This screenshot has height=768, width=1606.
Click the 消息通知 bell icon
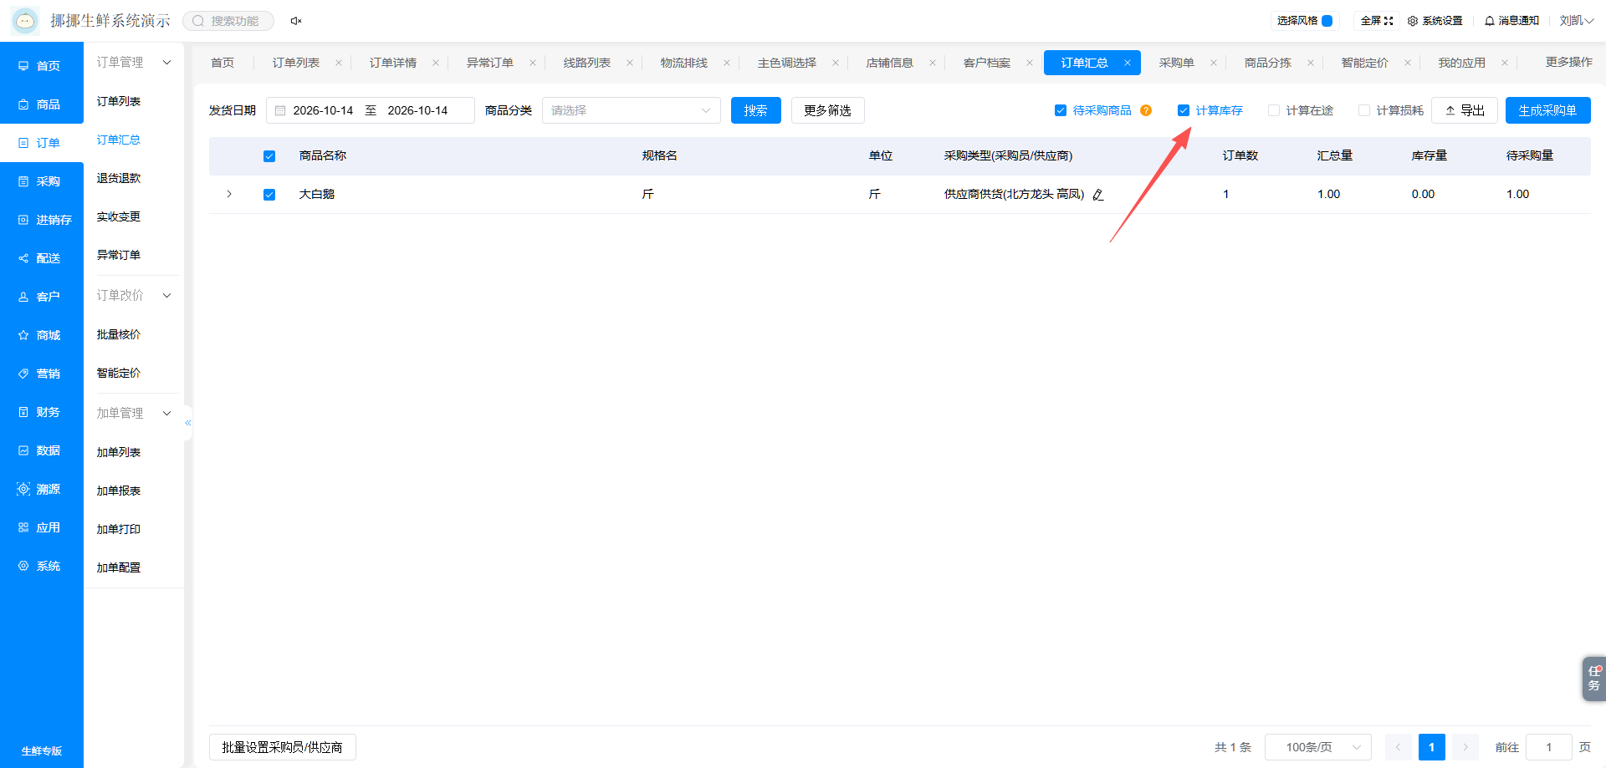[x=1489, y=21]
